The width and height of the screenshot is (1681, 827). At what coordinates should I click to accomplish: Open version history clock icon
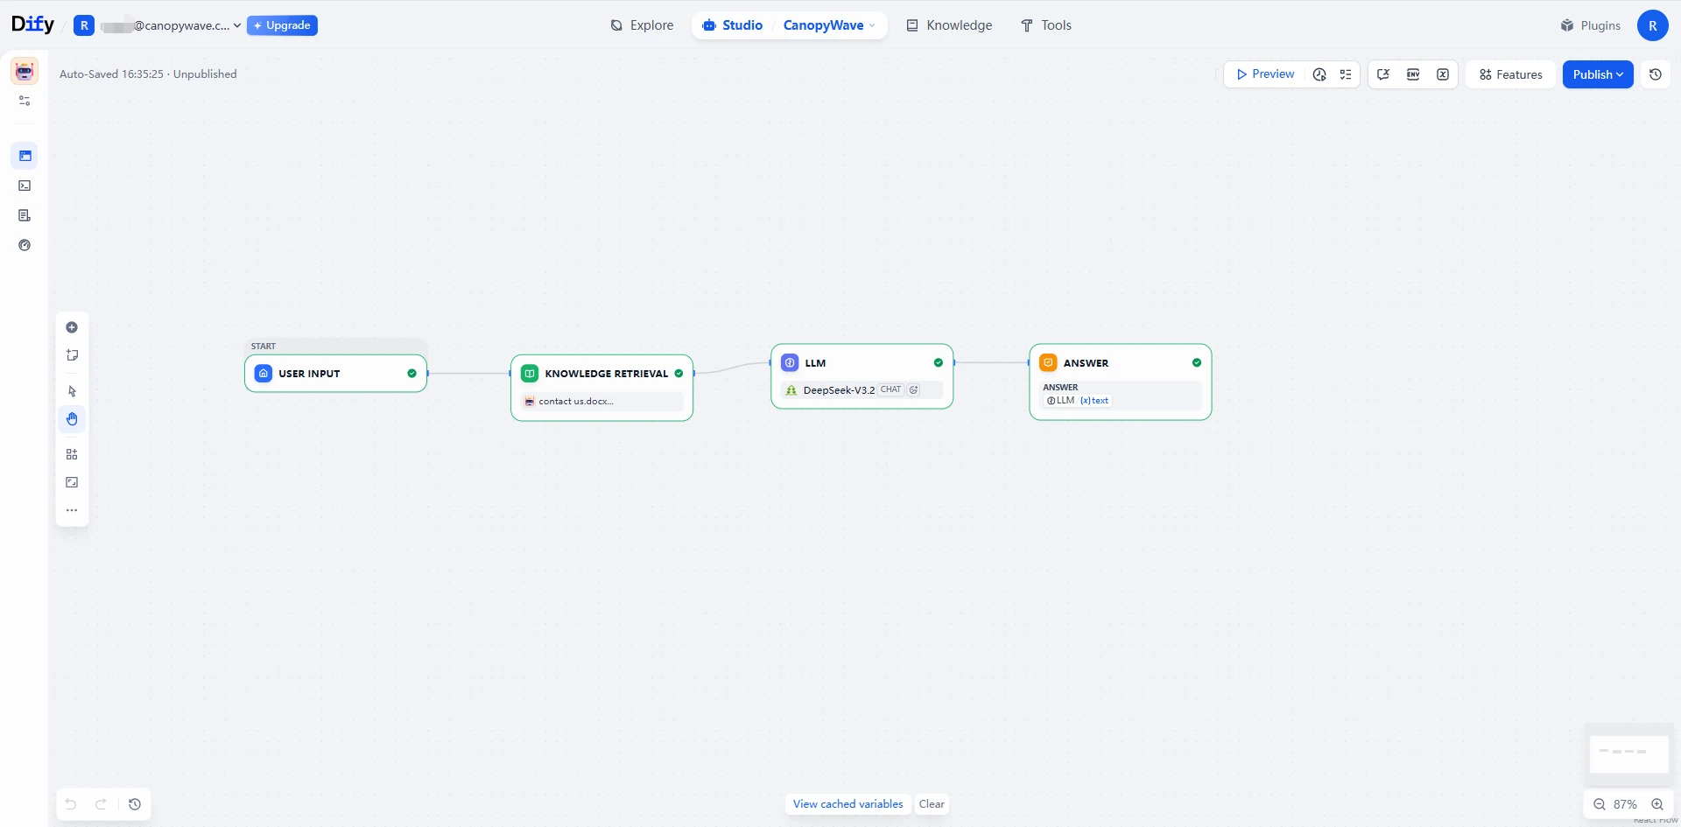pyautogui.click(x=1655, y=74)
